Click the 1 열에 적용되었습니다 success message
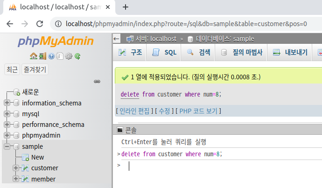Image resolution: width=322 pixels, height=188 pixels. click(x=196, y=77)
